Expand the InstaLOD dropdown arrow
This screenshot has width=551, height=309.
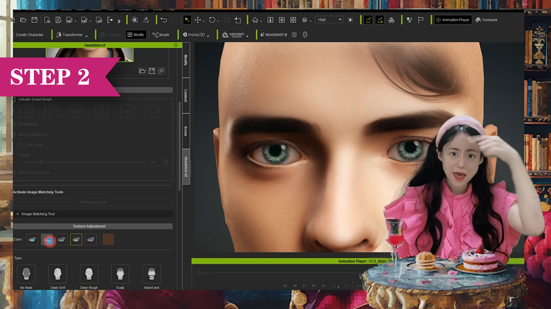point(208,36)
